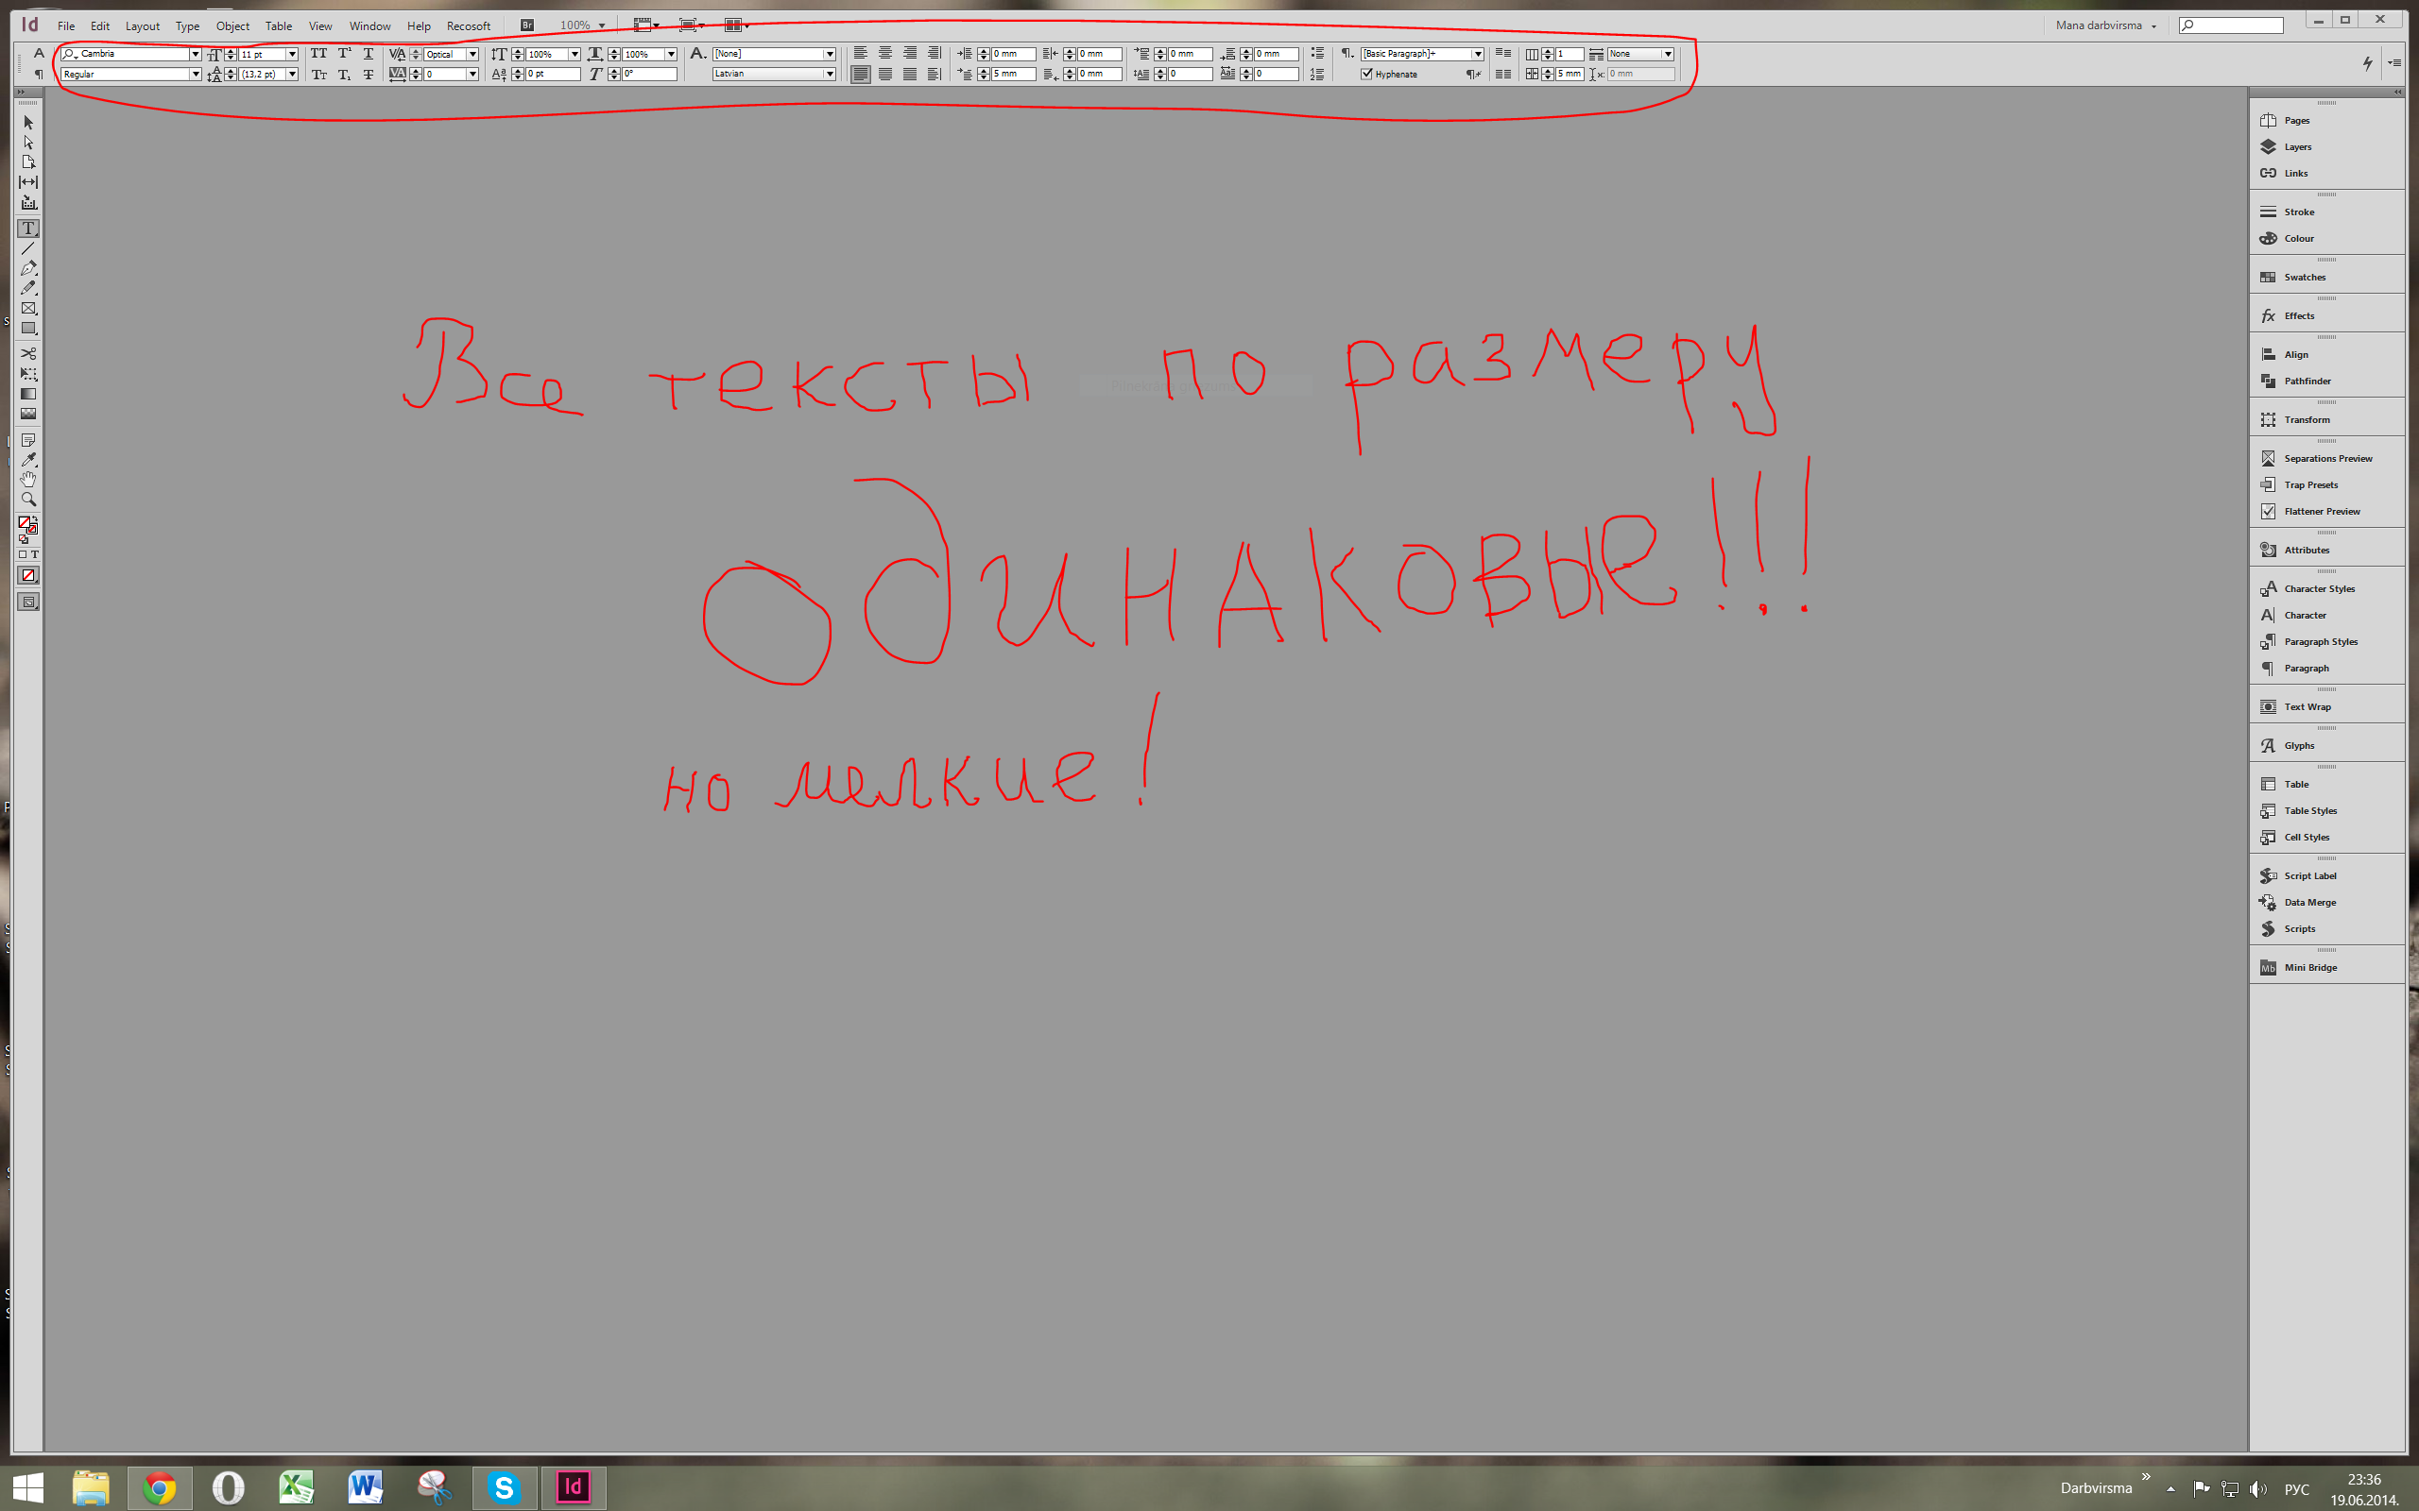Select the Note tool
Viewport: 2419px width, 1511px height.
tap(28, 440)
